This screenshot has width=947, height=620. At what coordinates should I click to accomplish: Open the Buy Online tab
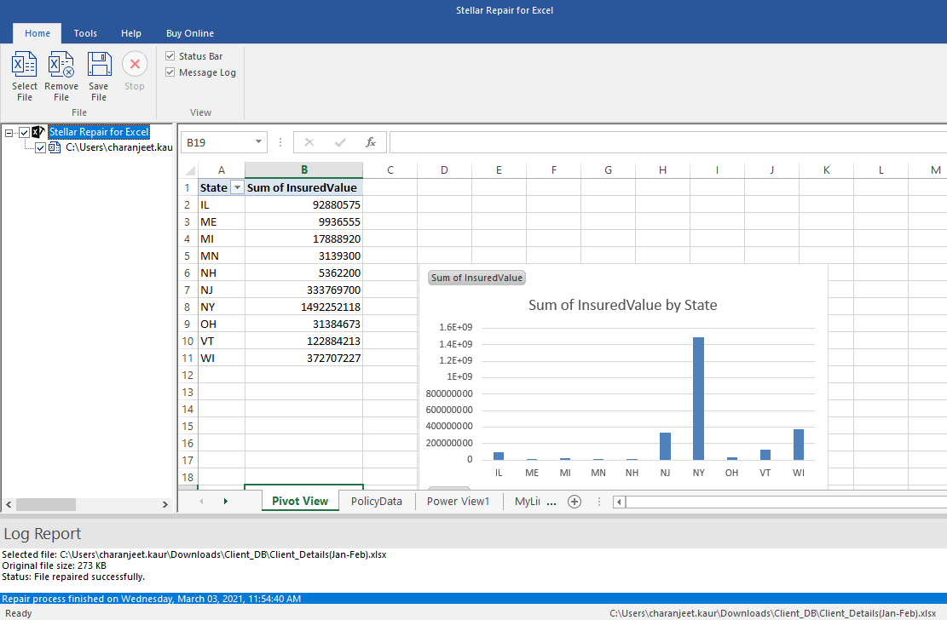pyautogui.click(x=190, y=33)
